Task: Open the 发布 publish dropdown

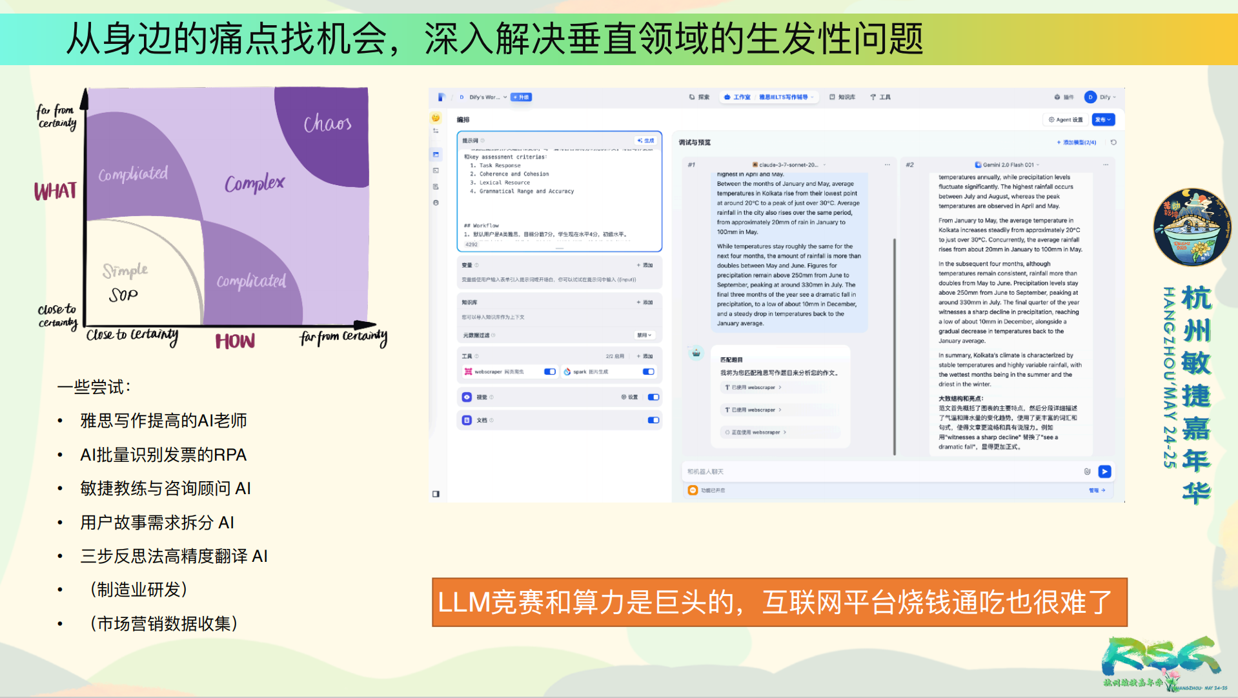Action: pos(1103,120)
